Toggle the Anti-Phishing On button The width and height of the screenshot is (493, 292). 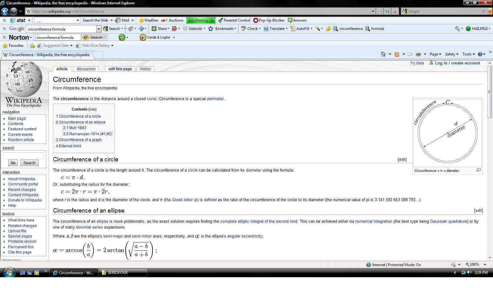[201, 20]
